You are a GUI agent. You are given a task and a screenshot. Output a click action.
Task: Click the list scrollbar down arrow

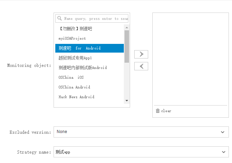tap(127, 101)
